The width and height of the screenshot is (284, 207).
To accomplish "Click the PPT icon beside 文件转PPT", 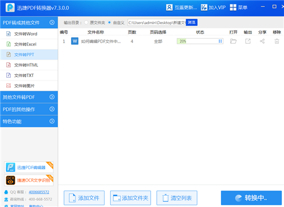I will coord(9,54).
